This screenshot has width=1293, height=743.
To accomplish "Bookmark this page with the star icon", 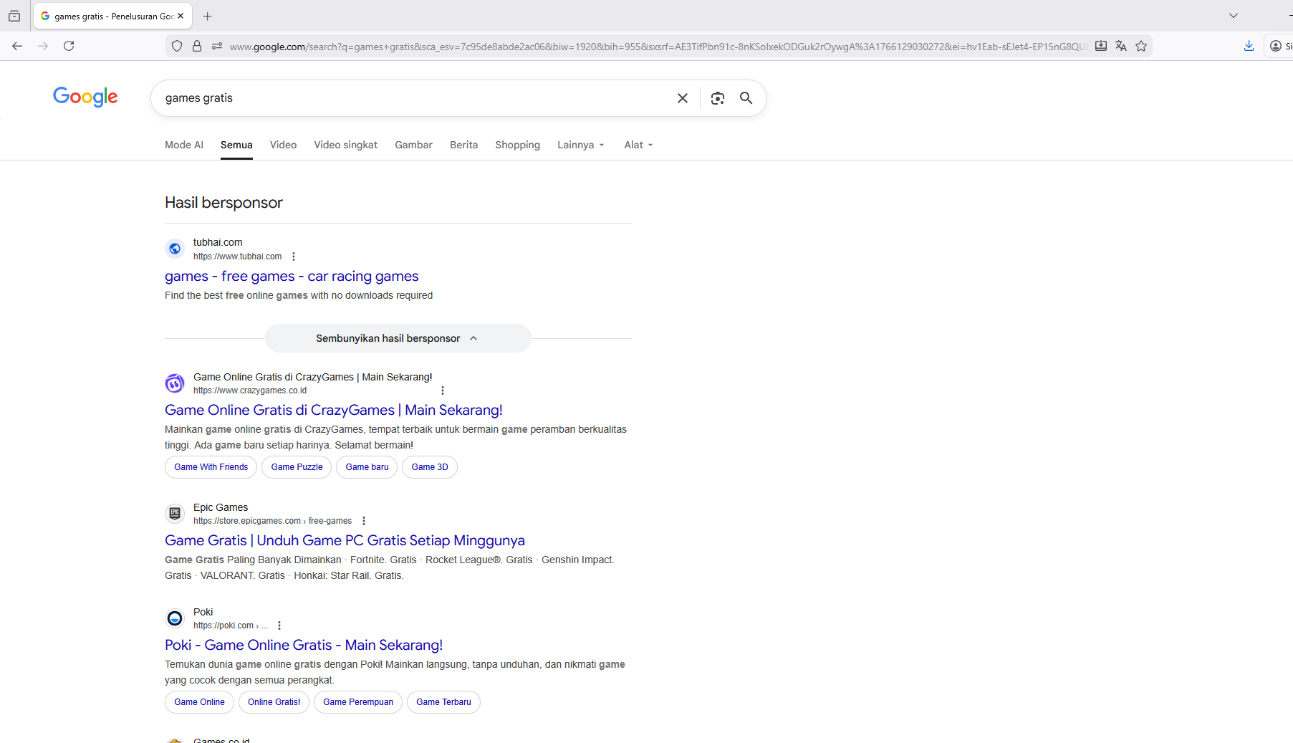I will click(x=1141, y=46).
